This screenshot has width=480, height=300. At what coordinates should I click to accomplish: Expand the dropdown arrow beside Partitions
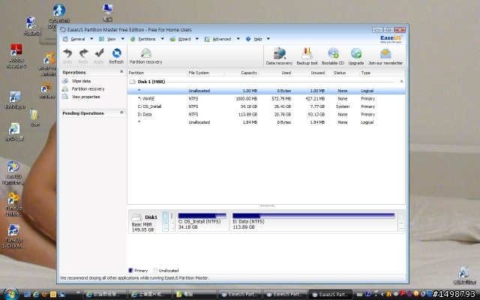tap(162, 39)
